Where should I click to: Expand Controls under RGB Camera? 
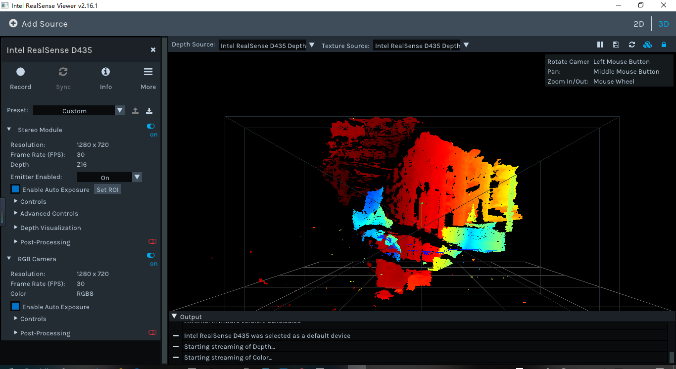click(x=16, y=319)
